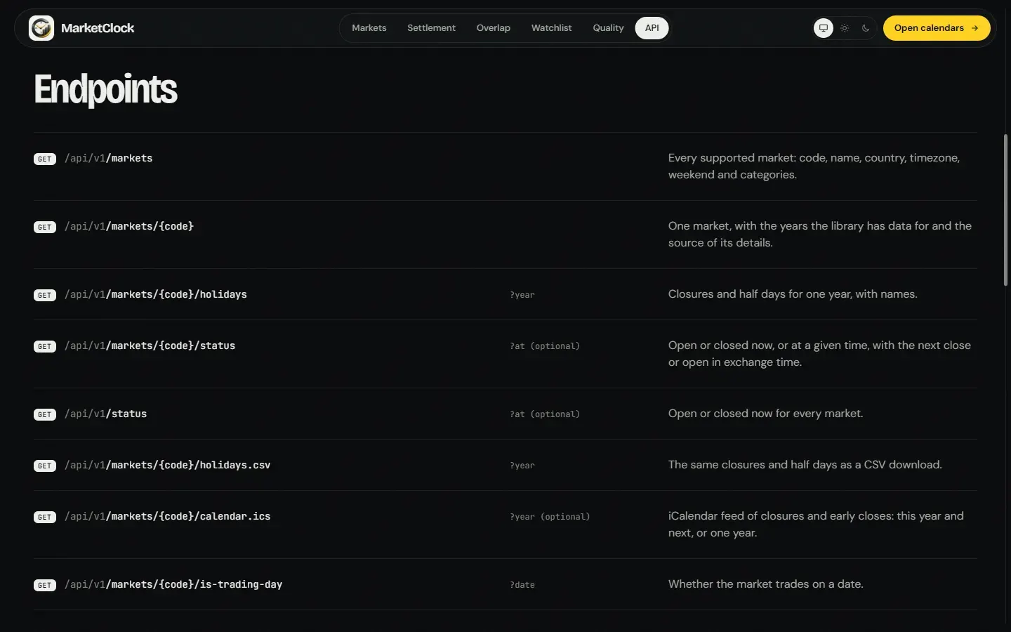The image size is (1011, 632).
Task: Click the /markets/{code}/status endpoint path
Action: click(x=150, y=345)
